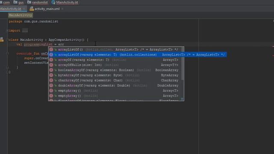Image resolution: width=274 pixels, height=154 pixels.
Task: Open the randomlist folder breadcrumb
Action: [38, 2]
